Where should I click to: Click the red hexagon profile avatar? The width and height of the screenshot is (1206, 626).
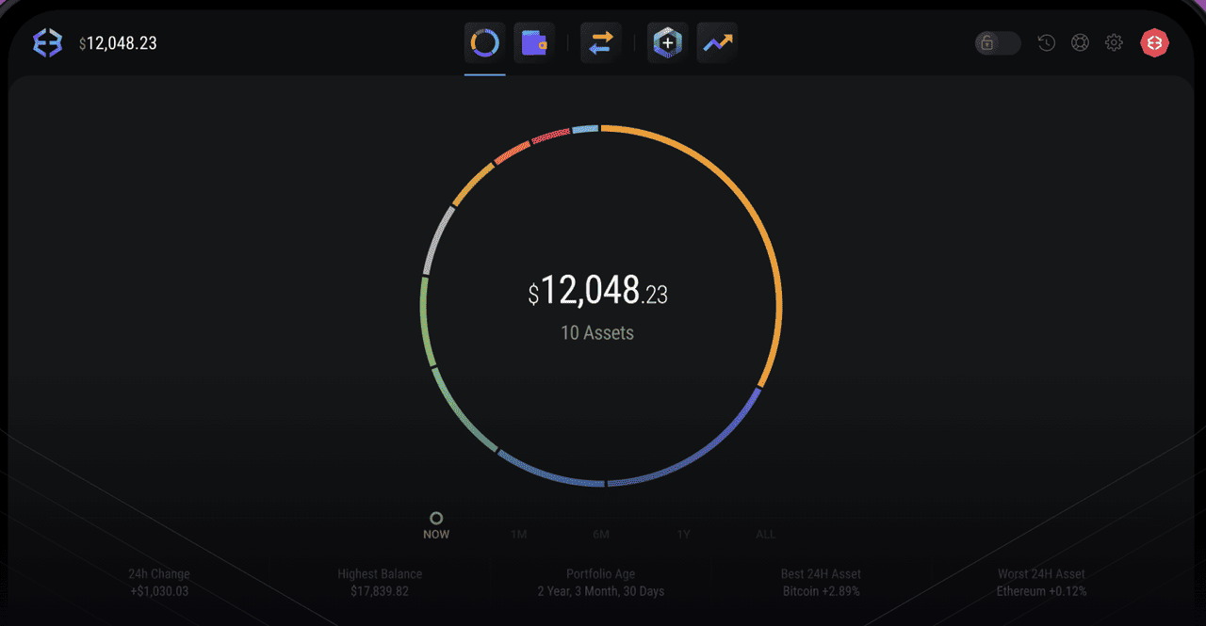[1154, 42]
